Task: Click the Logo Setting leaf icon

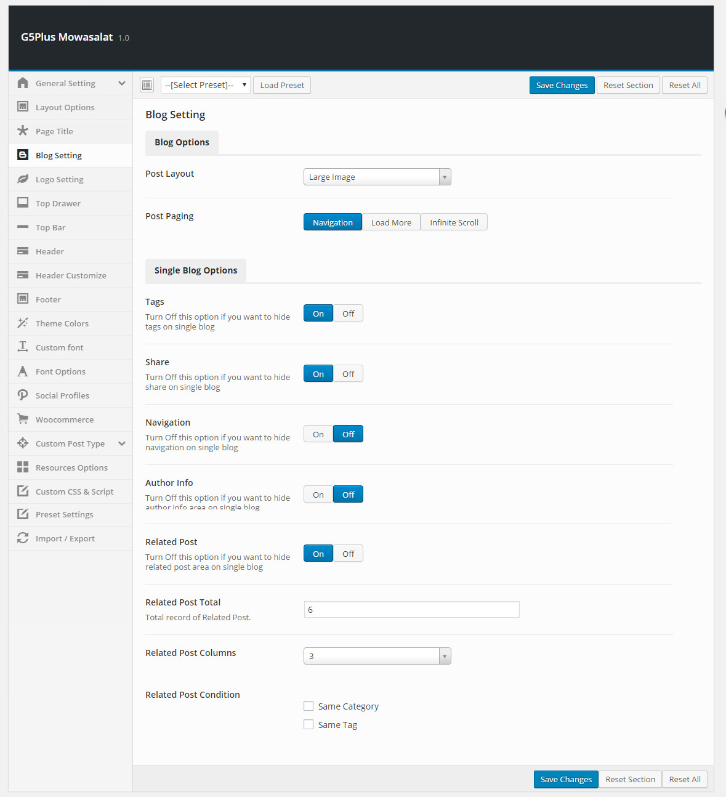Action: click(23, 179)
